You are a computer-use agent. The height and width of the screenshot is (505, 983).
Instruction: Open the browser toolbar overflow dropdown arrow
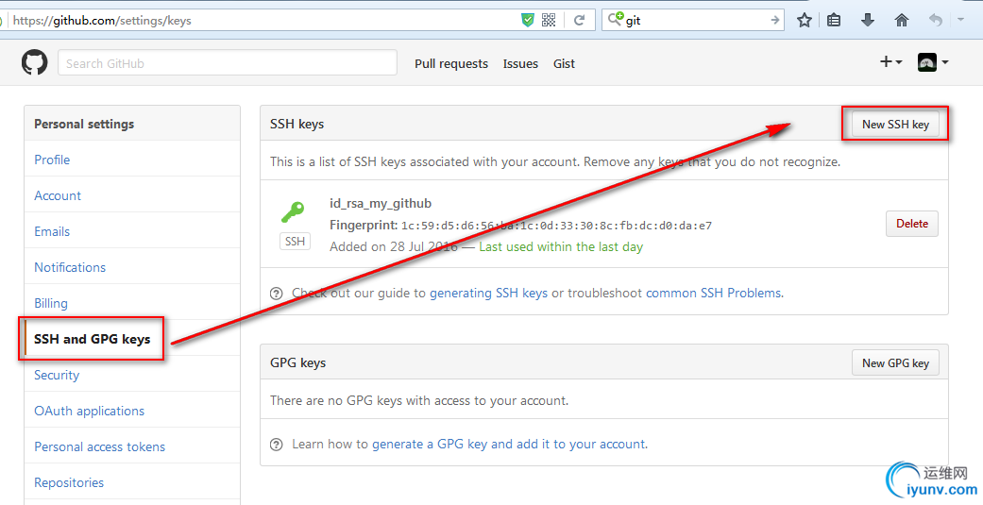tap(960, 20)
